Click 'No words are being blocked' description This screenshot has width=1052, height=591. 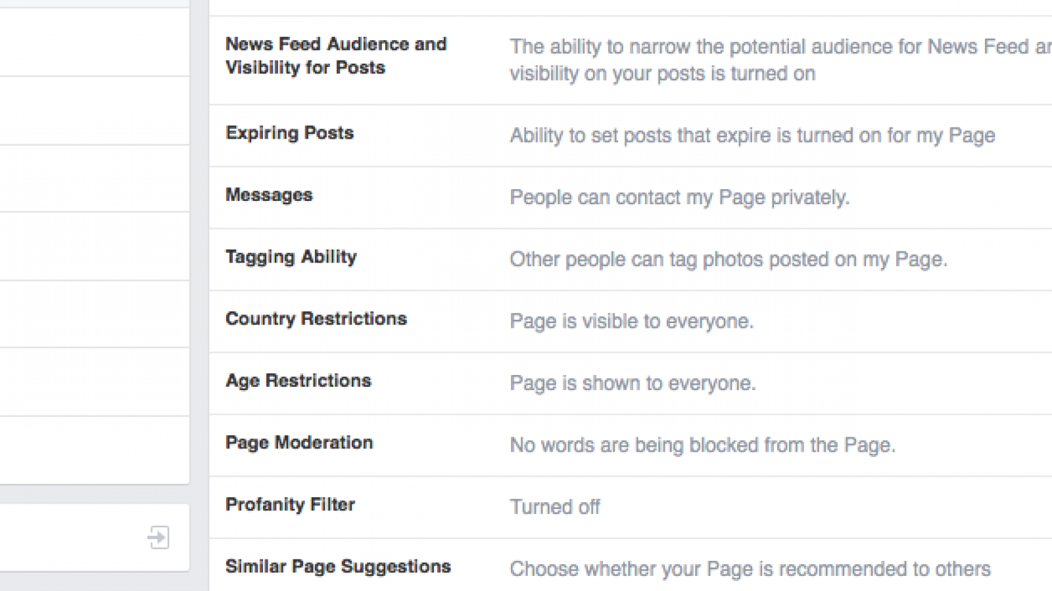(703, 445)
